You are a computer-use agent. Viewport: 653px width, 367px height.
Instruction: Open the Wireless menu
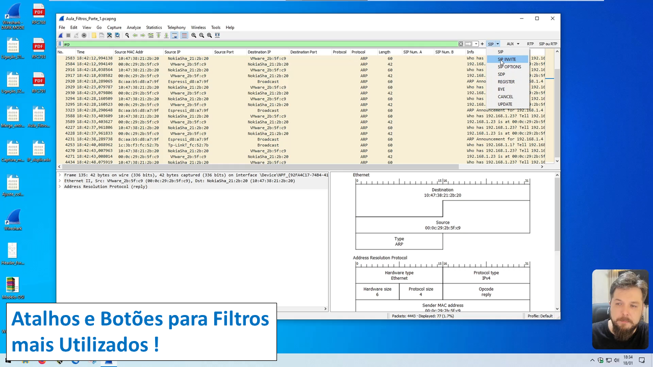click(x=198, y=28)
